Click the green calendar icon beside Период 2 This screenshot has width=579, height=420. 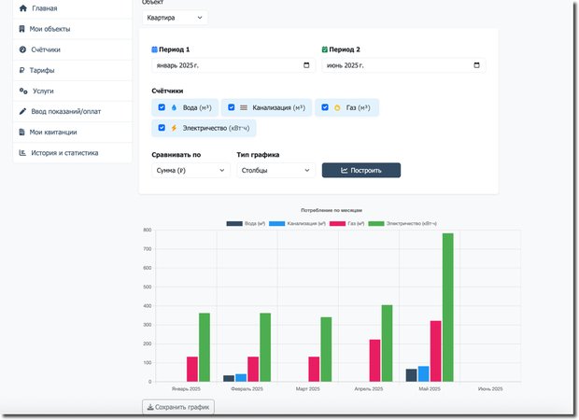pyautogui.click(x=325, y=49)
